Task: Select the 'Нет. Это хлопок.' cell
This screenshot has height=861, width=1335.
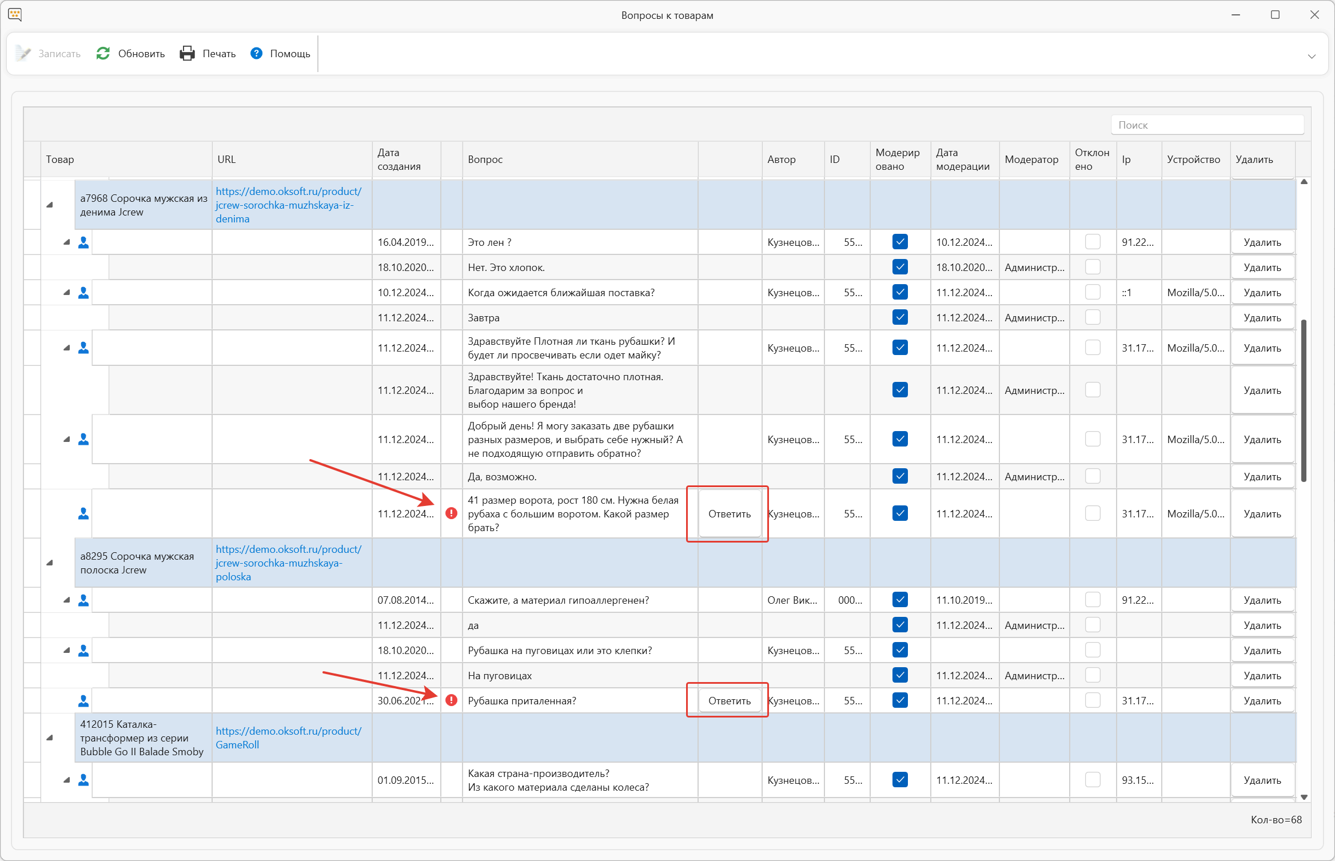Action: click(x=580, y=267)
